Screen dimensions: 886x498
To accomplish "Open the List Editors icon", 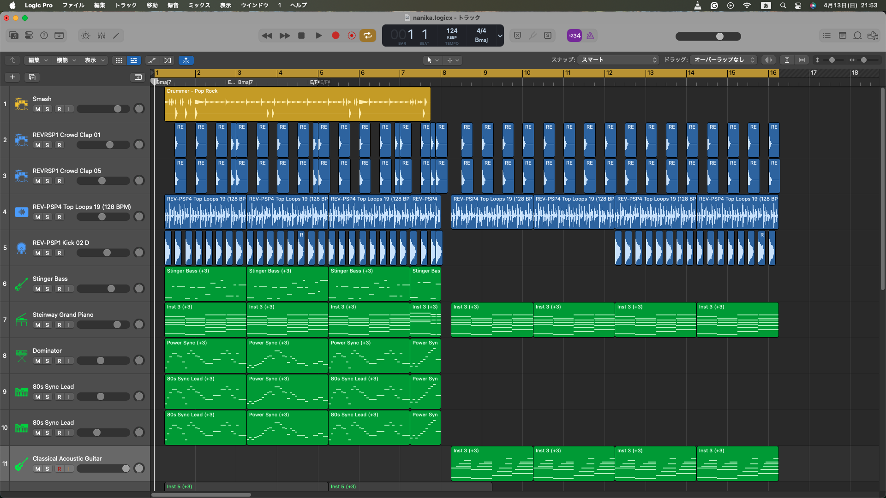I will [x=826, y=36].
